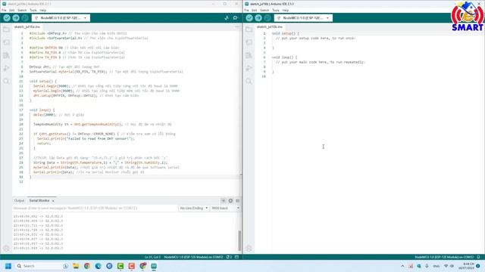Click line 31 closing brace in left editor
The image size is (485, 272).
coord(30,177)
